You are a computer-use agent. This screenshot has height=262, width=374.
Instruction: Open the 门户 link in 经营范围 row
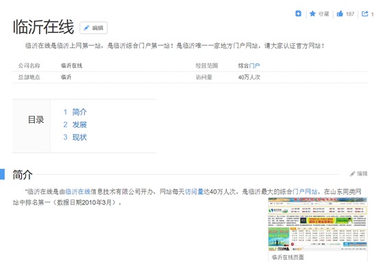pos(254,65)
